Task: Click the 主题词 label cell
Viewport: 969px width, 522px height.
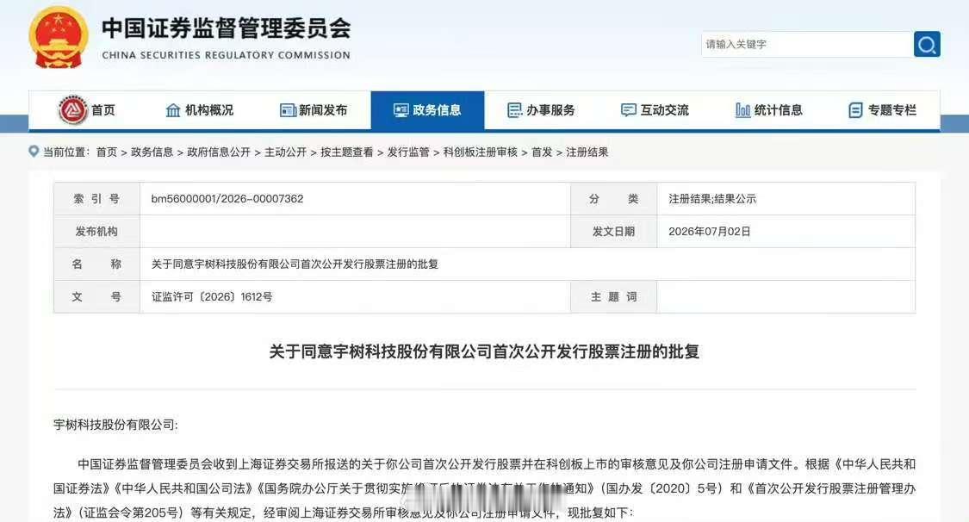Action: (613, 297)
